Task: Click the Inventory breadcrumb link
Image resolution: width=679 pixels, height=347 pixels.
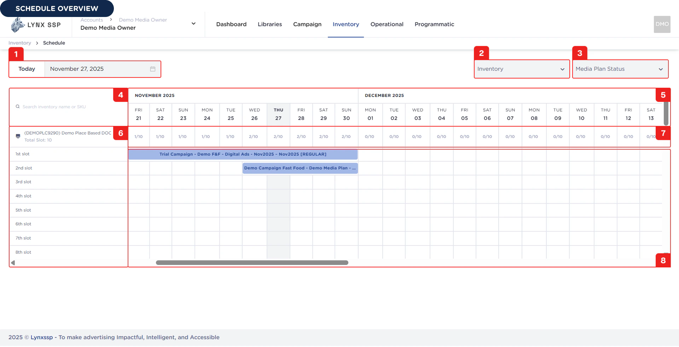Action: [x=19, y=43]
